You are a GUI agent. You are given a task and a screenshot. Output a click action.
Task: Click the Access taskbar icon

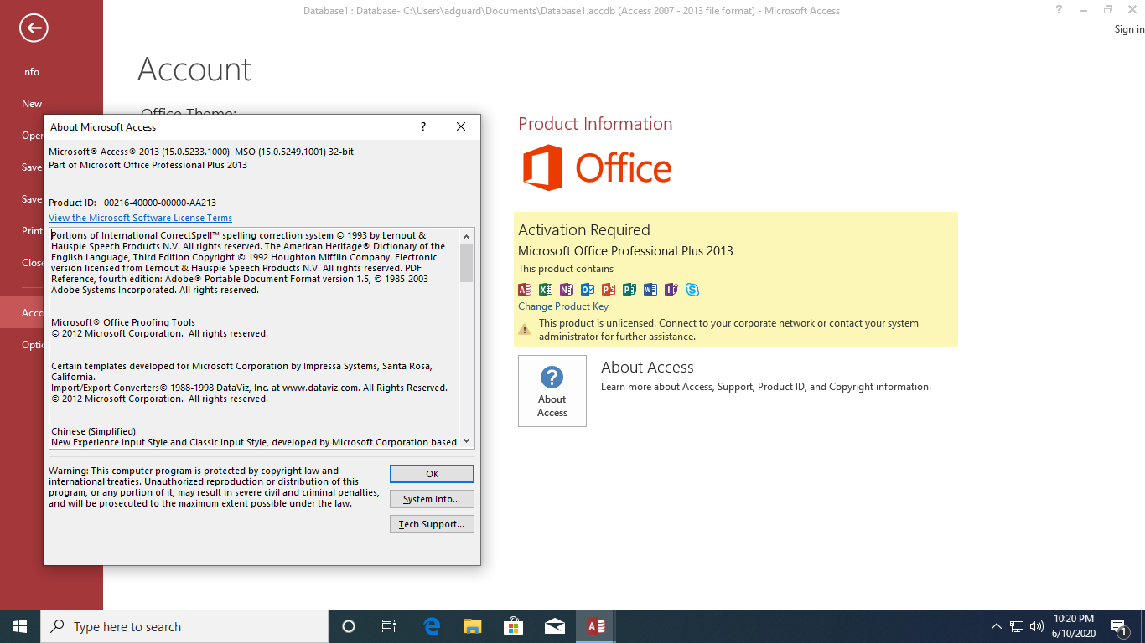[x=596, y=626]
